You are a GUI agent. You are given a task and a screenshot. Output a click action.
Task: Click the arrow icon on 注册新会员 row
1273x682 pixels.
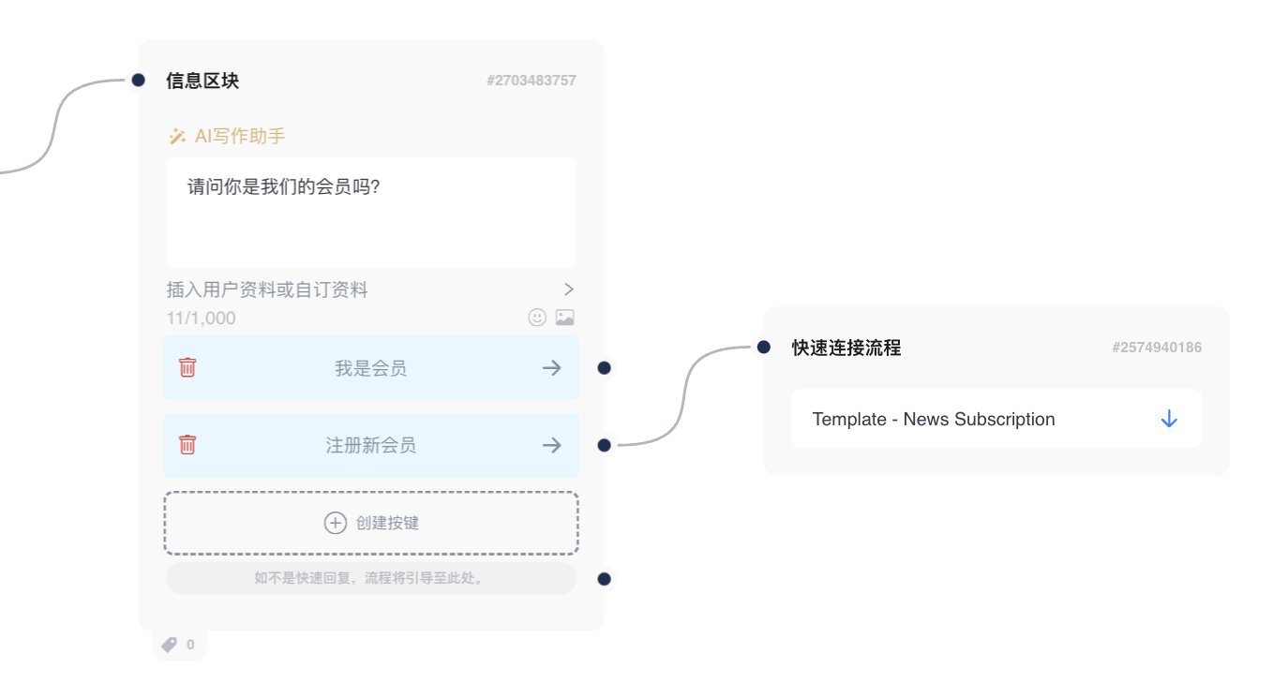pos(552,445)
